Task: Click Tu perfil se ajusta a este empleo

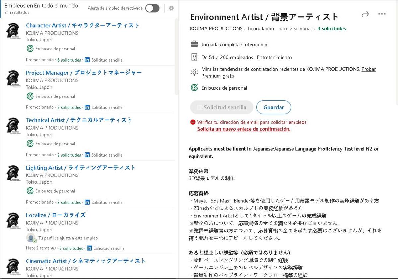Action: [x=68, y=238]
